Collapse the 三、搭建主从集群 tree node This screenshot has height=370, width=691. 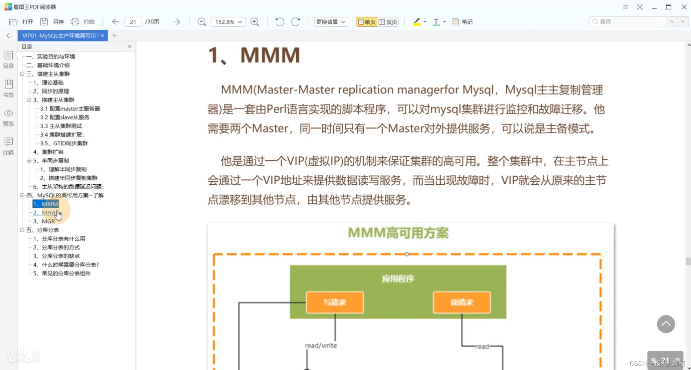coord(22,74)
